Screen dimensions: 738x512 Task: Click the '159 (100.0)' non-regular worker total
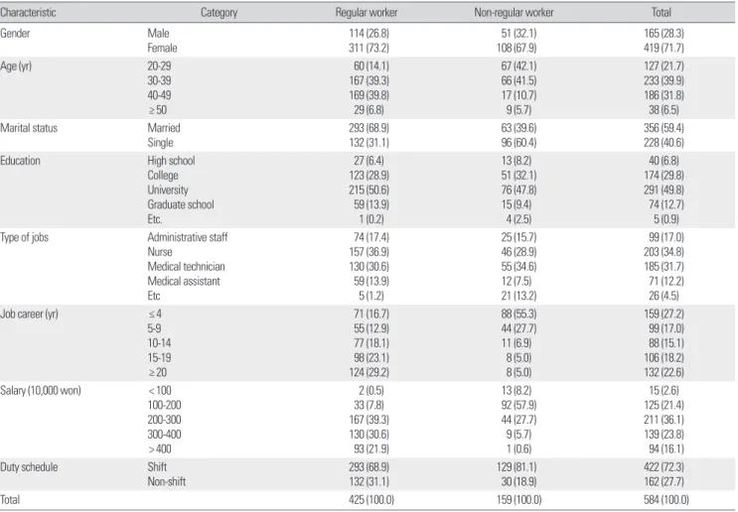[x=518, y=500]
